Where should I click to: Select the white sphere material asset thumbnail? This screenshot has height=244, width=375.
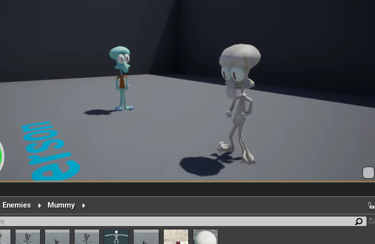click(205, 237)
